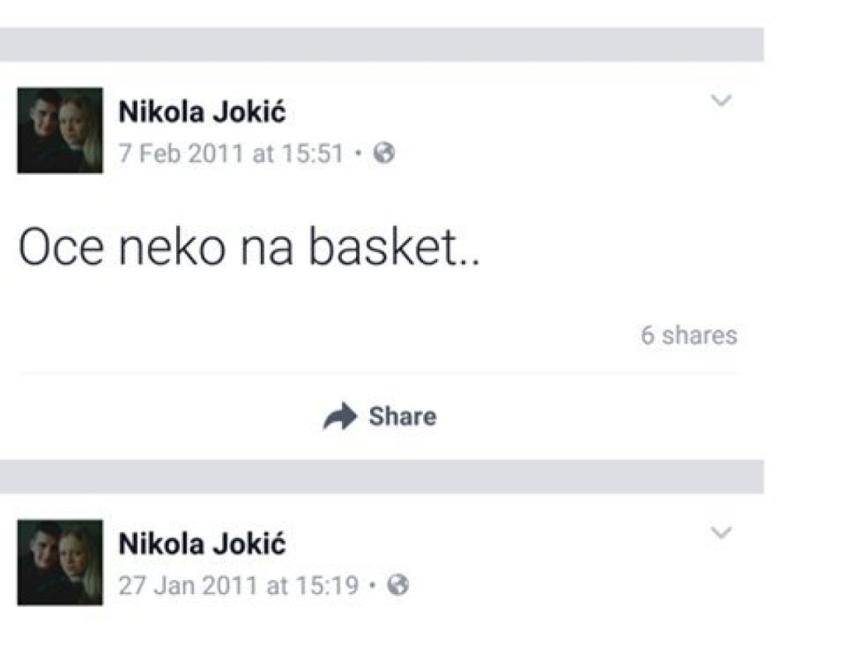Open the options chevron on 7 Feb post
The height and width of the screenshot is (647, 846).
click(721, 102)
